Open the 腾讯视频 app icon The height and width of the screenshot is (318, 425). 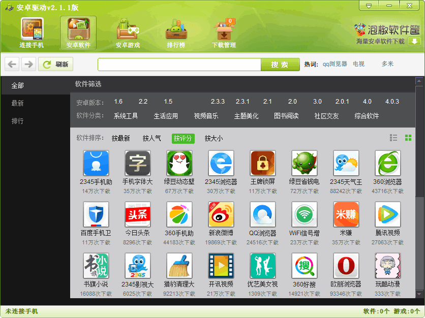click(x=387, y=214)
